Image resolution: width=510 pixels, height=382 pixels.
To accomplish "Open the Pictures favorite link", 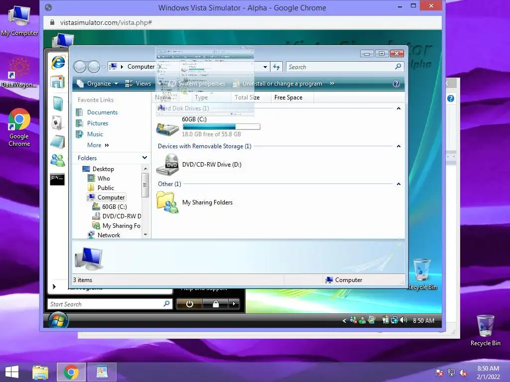I will click(98, 123).
